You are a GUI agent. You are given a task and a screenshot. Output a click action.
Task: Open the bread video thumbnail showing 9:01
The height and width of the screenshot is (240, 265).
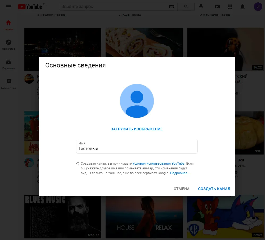pyautogui.click(x=249, y=133)
